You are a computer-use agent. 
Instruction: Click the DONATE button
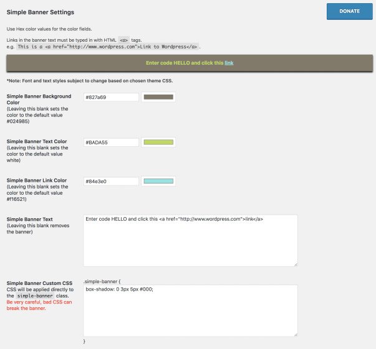[349, 11]
